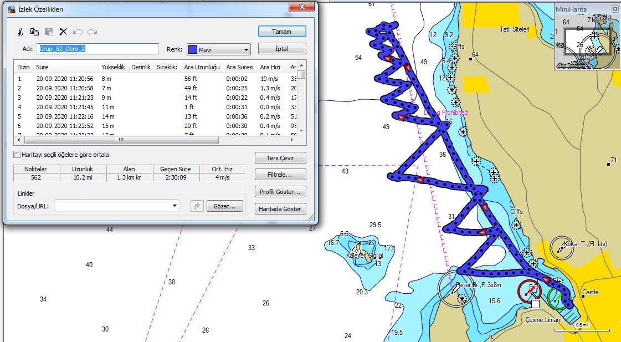This screenshot has width=621, height=342.
Task: Click the Undo arrow icon
Action: [x=78, y=32]
